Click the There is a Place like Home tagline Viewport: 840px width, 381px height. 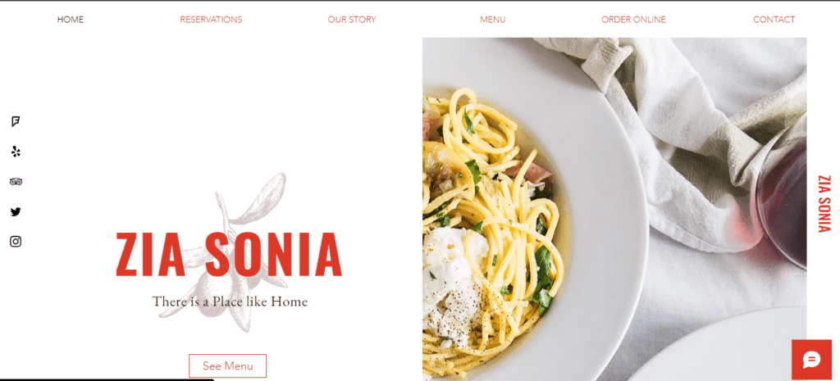[x=230, y=302]
